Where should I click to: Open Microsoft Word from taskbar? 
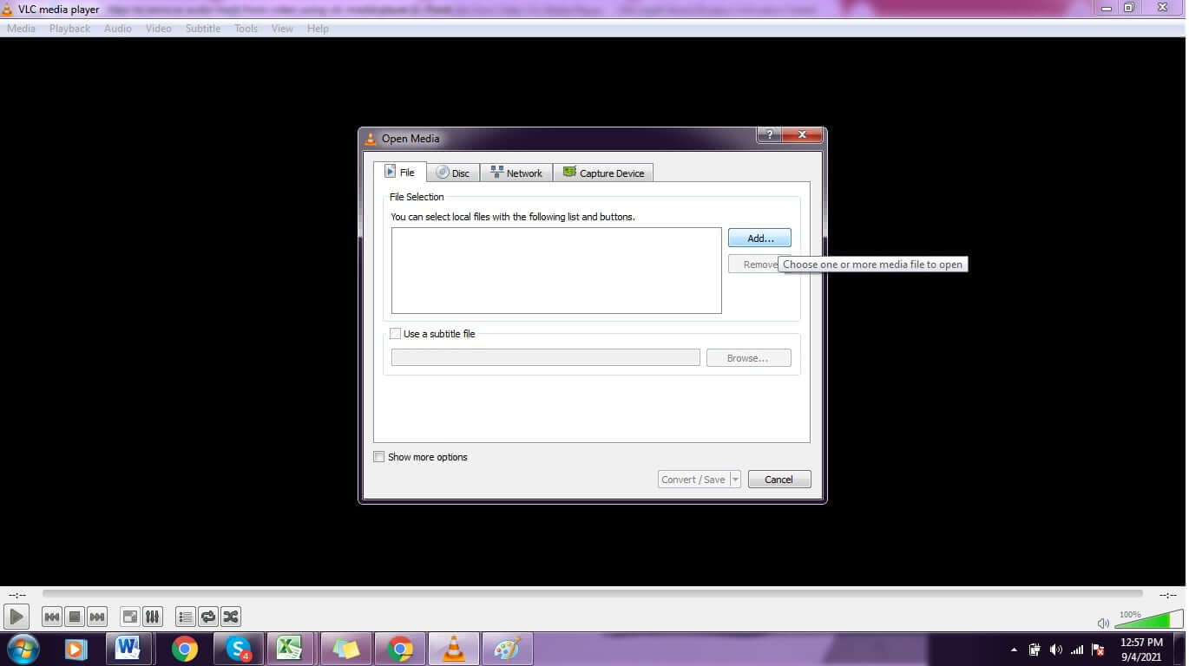[x=128, y=649]
